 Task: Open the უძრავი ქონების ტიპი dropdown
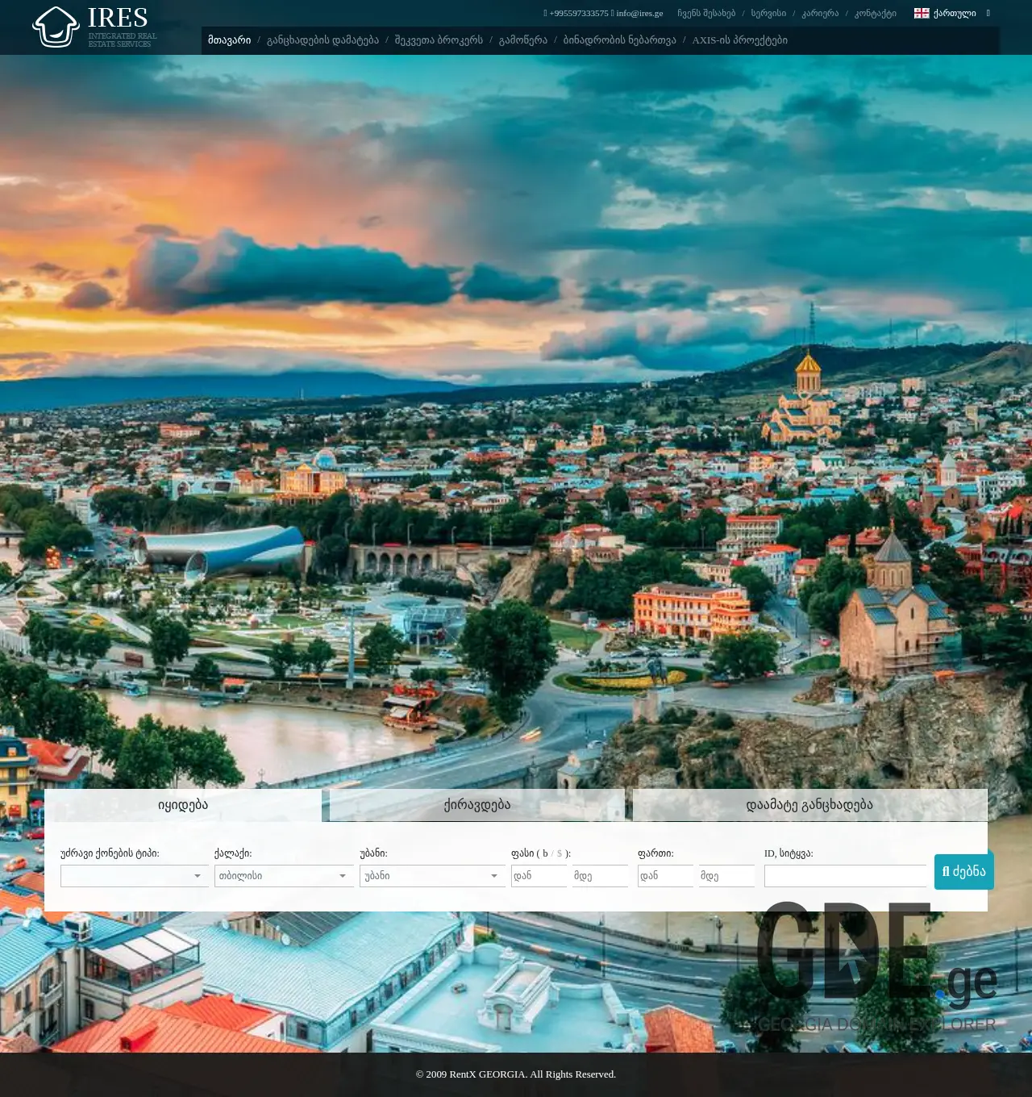coord(134,875)
